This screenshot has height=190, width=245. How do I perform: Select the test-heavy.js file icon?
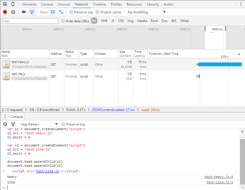pyautogui.click(x=6, y=64)
